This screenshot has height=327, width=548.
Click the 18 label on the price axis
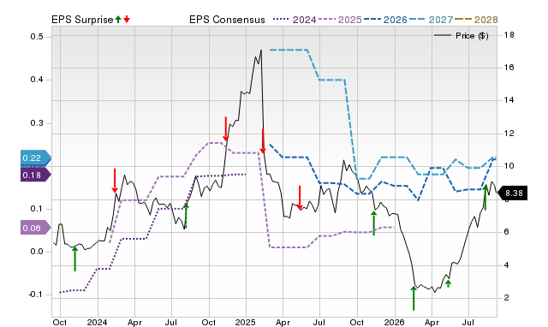pyautogui.click(x=509, y=35)
